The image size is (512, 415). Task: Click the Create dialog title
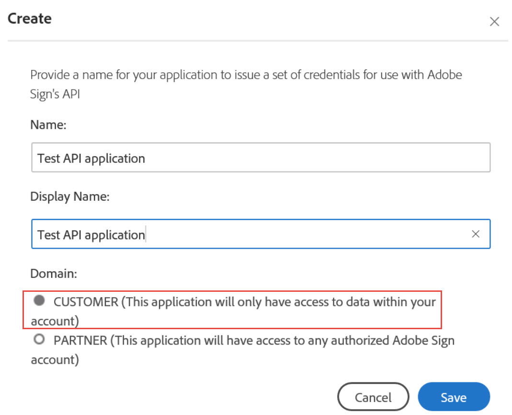(x=29, y=19)
